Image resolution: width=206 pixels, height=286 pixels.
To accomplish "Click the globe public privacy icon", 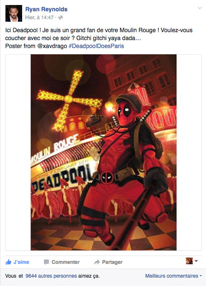I will coord(61,18).
